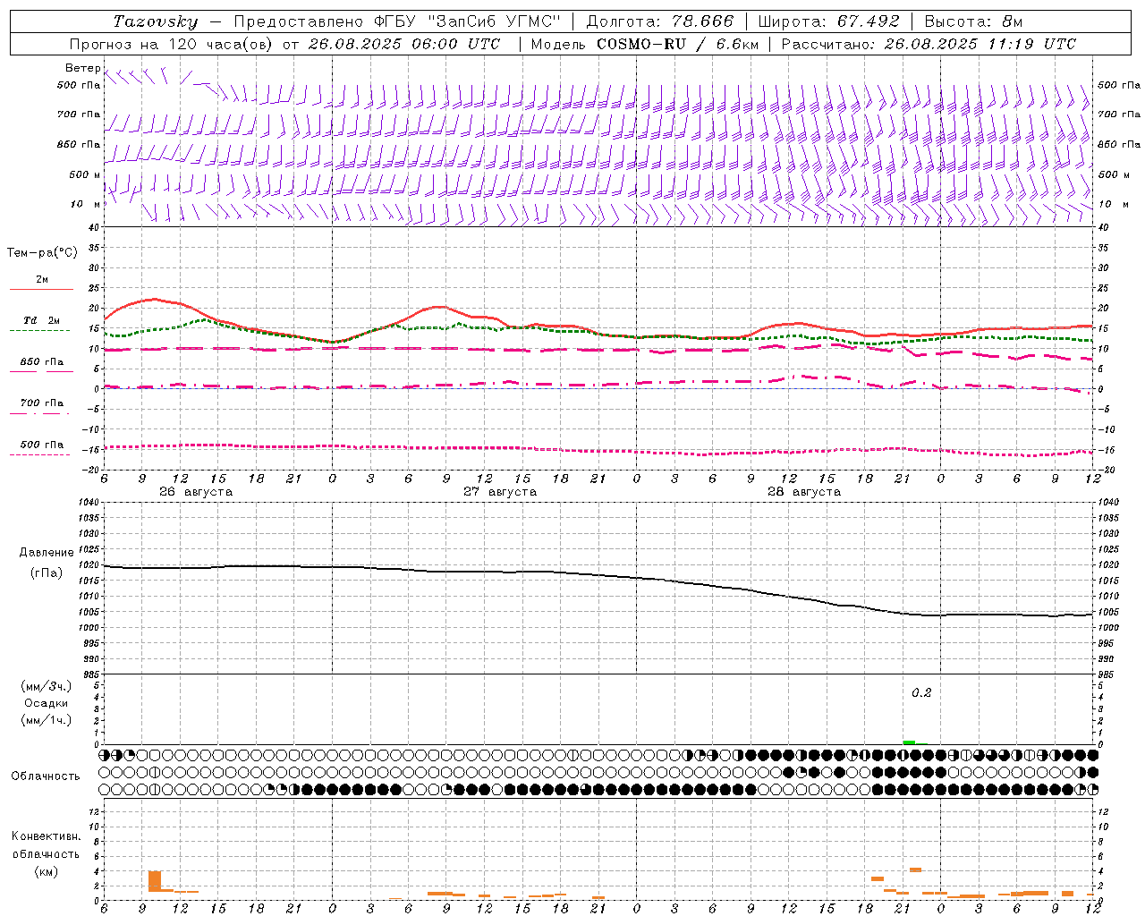Select the "28 августа" date label
The image size is (1145, 916).
coord(804,492)
